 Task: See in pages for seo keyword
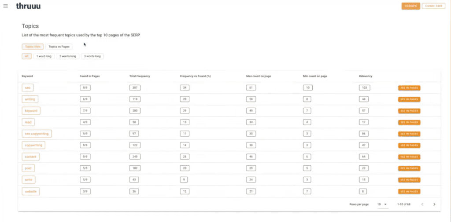tap(409, 88)
